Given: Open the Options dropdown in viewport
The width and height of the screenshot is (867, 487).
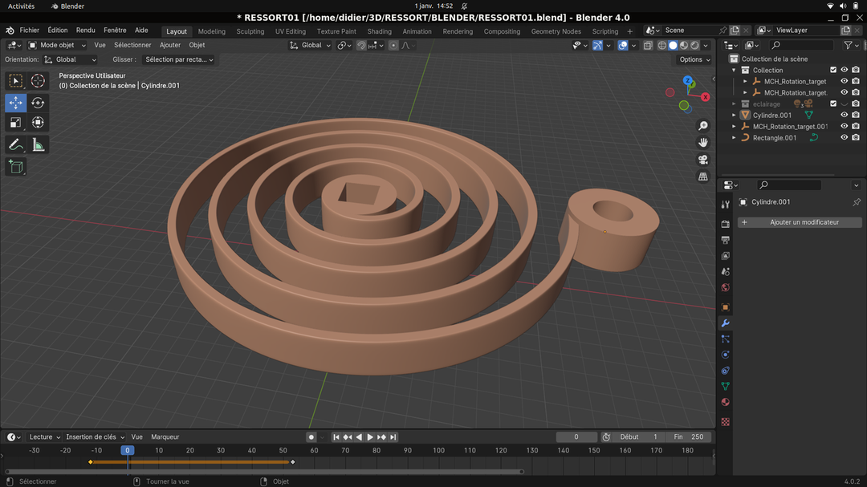Looking at the screenshot, I should point(694,59).
